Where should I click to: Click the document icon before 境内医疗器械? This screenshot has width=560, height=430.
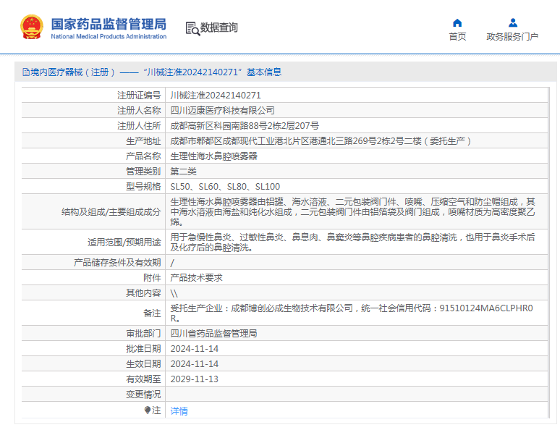(26, 72)
